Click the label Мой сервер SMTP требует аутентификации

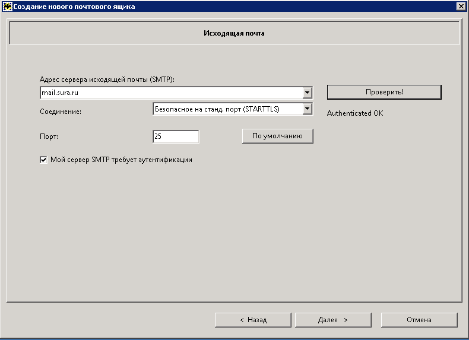[121, 160]
